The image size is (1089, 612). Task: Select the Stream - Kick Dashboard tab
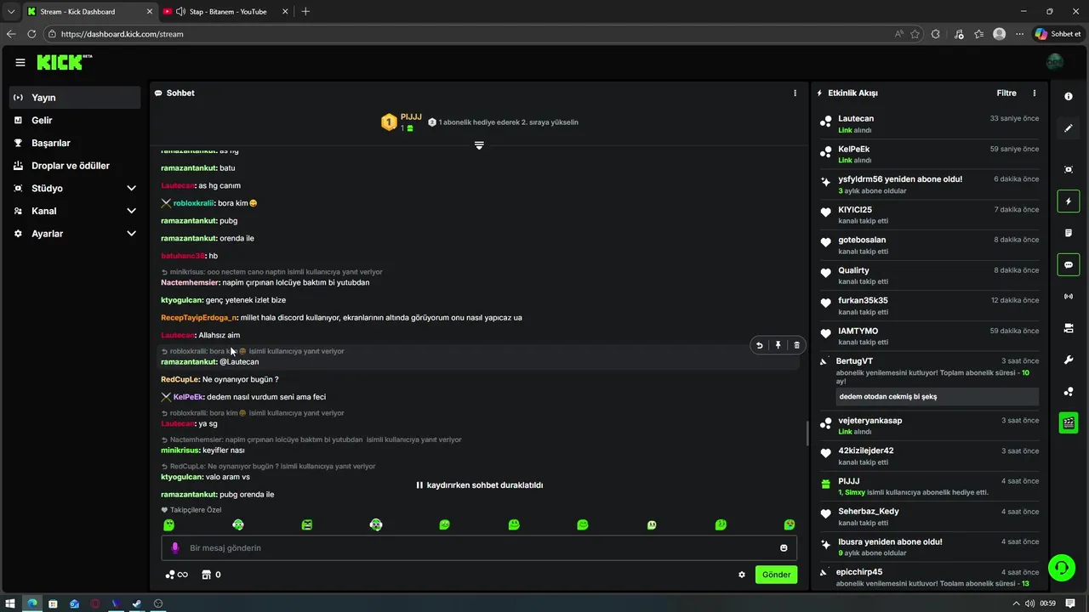pyautogui.click(x=88, y=12)
